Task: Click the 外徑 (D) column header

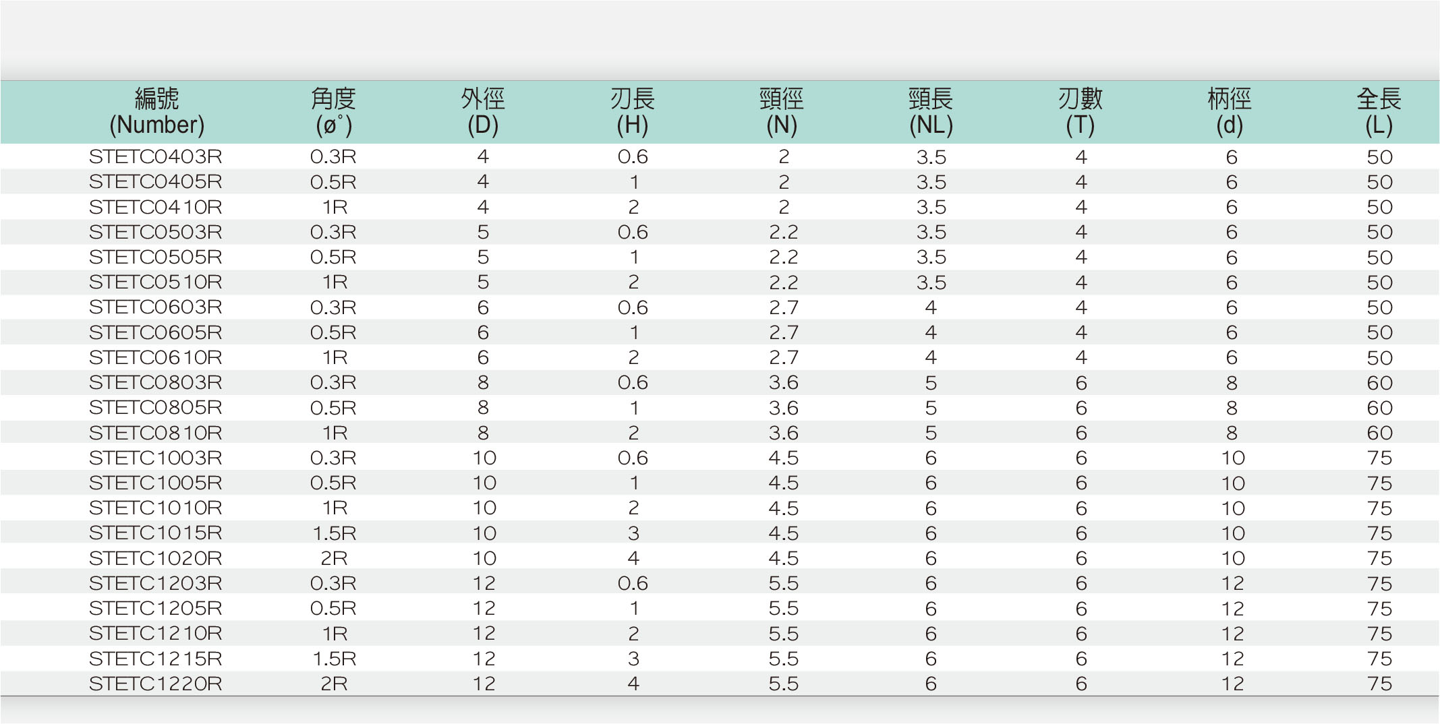Action: [x=483, y=112]
